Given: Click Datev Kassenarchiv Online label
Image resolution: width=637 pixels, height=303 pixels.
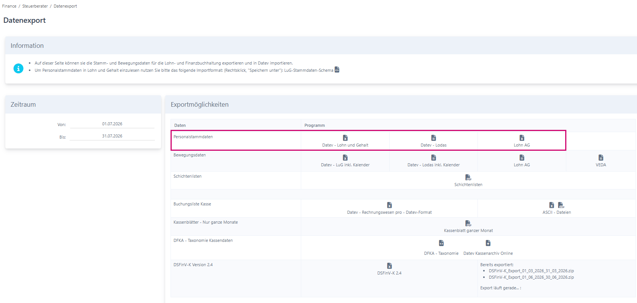Looking at the screenshot, I should (488, 253).
